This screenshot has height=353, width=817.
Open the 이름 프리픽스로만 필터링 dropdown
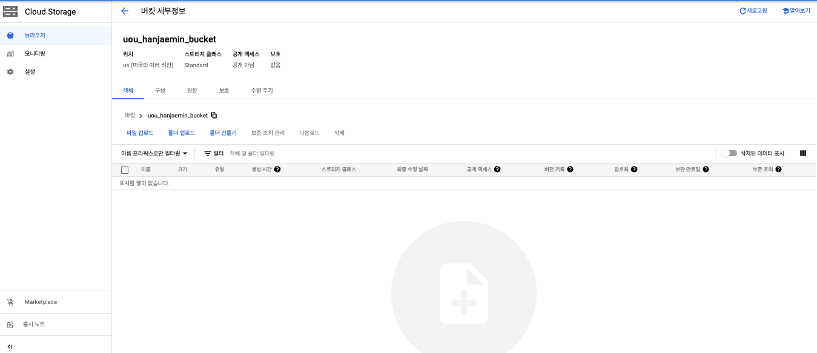click(154, 154)
